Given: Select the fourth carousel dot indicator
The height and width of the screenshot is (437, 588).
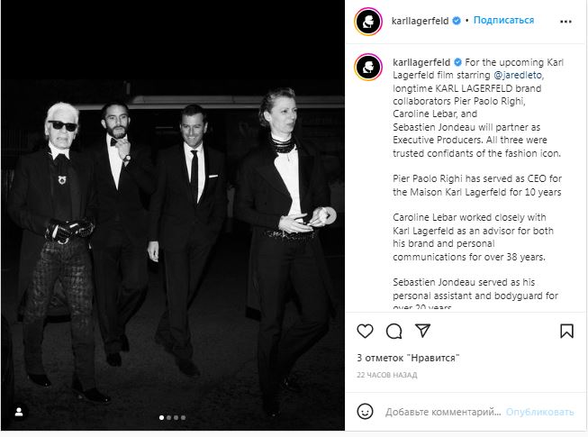Looking at the screenshot, I should 183,417.
